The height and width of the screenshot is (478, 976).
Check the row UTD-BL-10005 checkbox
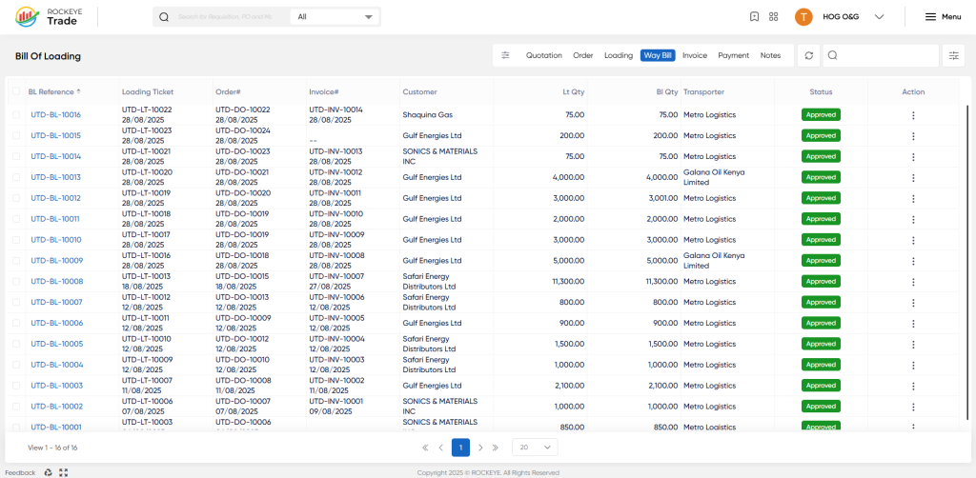(16, 344)
